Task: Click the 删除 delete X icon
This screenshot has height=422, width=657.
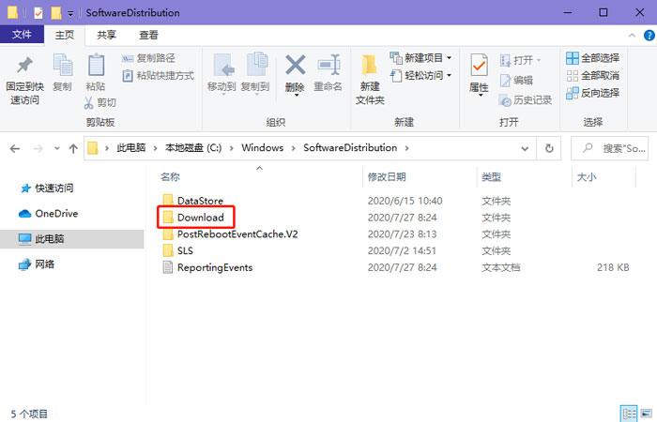Action: point(295,67)
